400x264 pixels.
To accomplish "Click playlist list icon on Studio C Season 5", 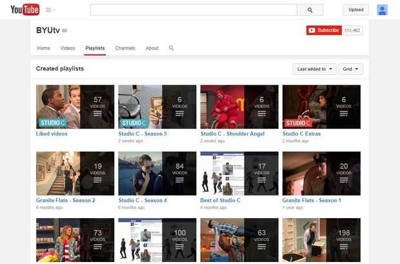I will click(179, 114).
